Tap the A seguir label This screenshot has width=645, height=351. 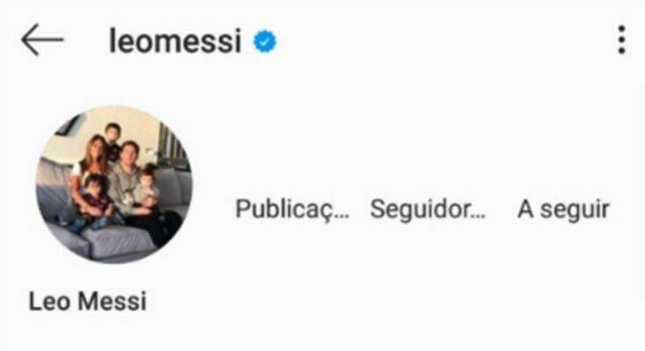pos(563,210)
